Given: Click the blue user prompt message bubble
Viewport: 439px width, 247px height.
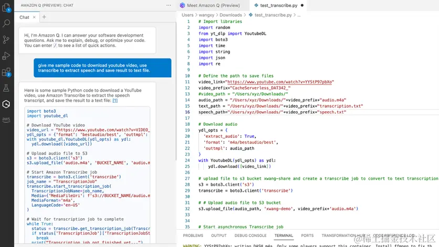Looking at the screenshot, I should pyautogui.click(x=102, y=68).
